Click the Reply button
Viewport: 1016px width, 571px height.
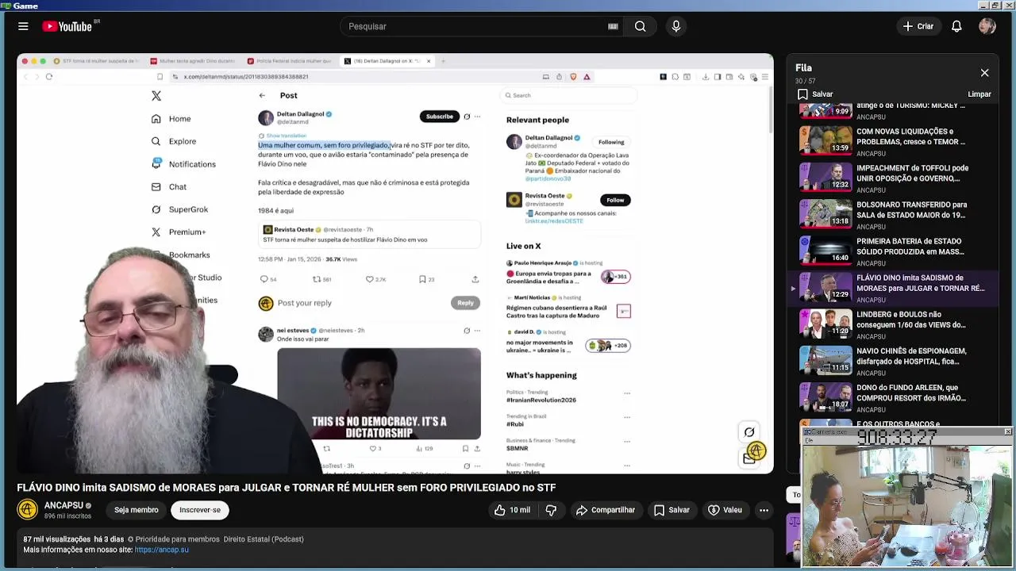click(x=465, y=303)
